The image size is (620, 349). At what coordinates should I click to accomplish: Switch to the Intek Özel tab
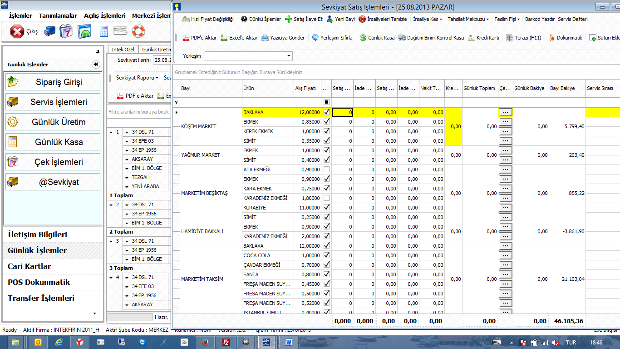(x=123, y=49)
